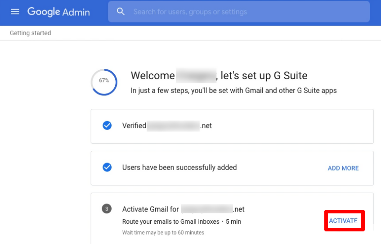Click the 'let's set up G Suite' welcome heading
The image size is (381, 244).
pyautogui.click(x=219, y=76)
